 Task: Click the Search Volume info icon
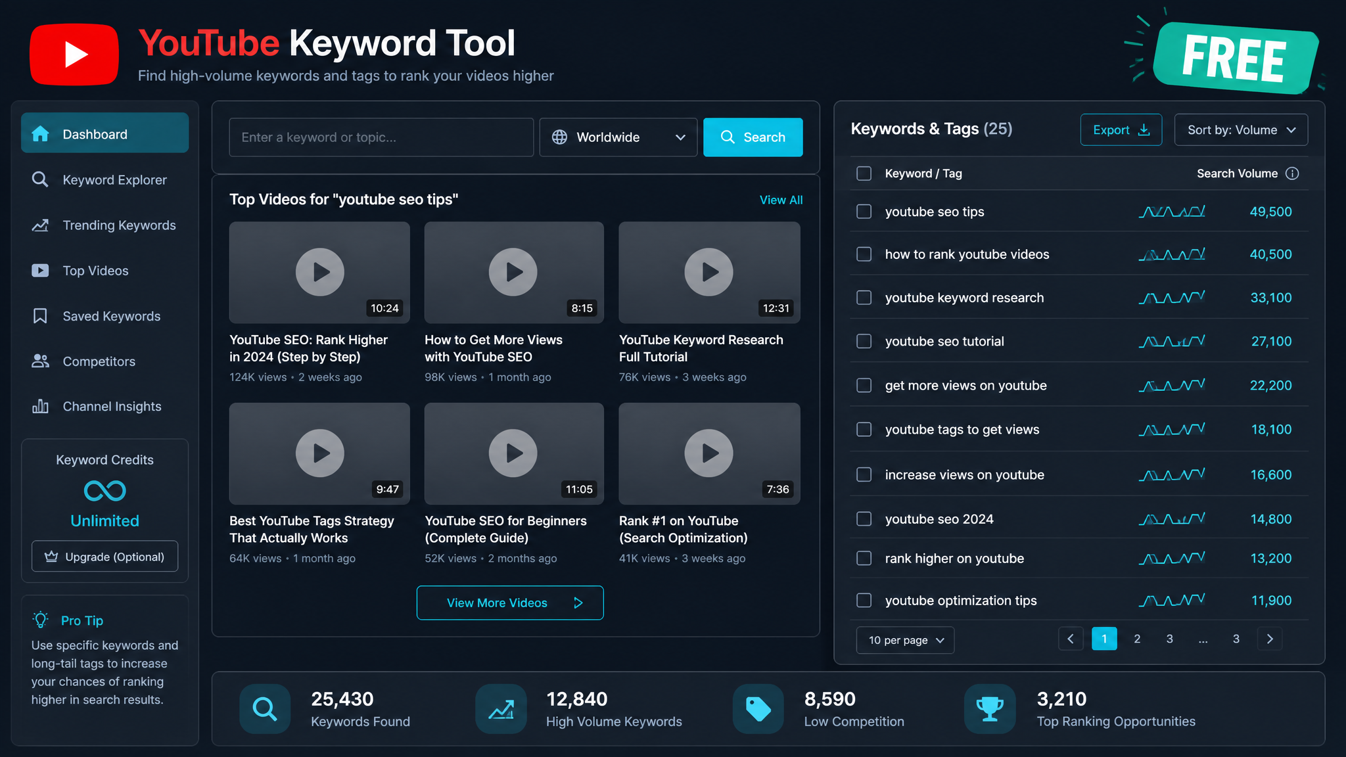click(1292, 173)
